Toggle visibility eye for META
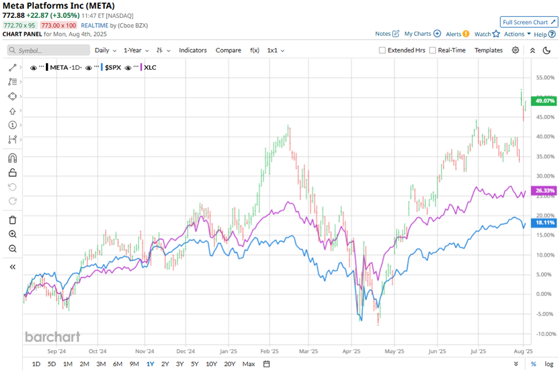This screenshot has width=560, height=371. tap(33, 68)
